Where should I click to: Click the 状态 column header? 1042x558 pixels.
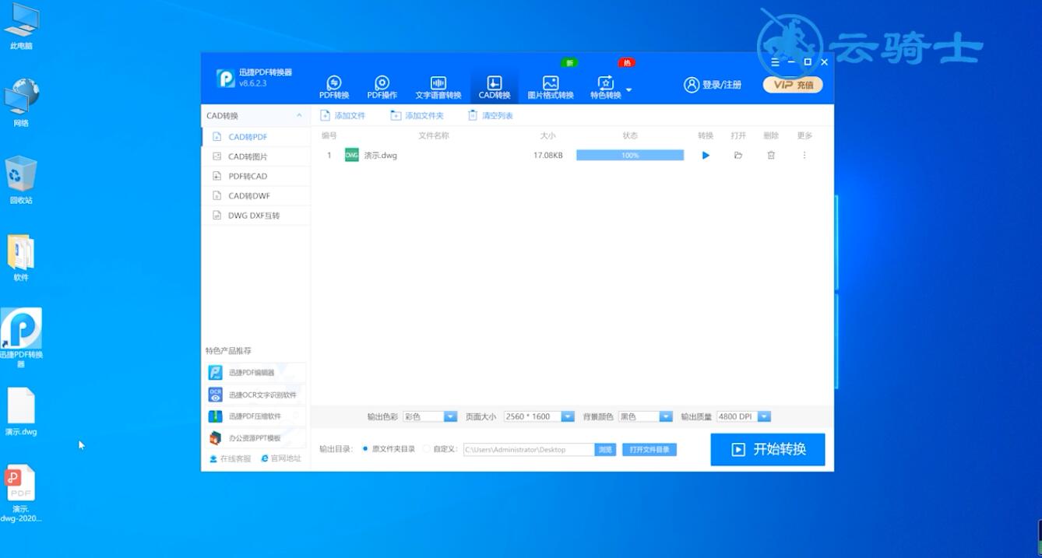[x=630, y=135]
